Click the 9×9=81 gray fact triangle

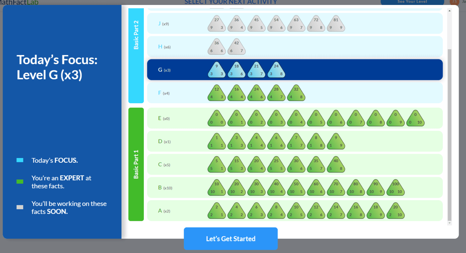[336, 24]
